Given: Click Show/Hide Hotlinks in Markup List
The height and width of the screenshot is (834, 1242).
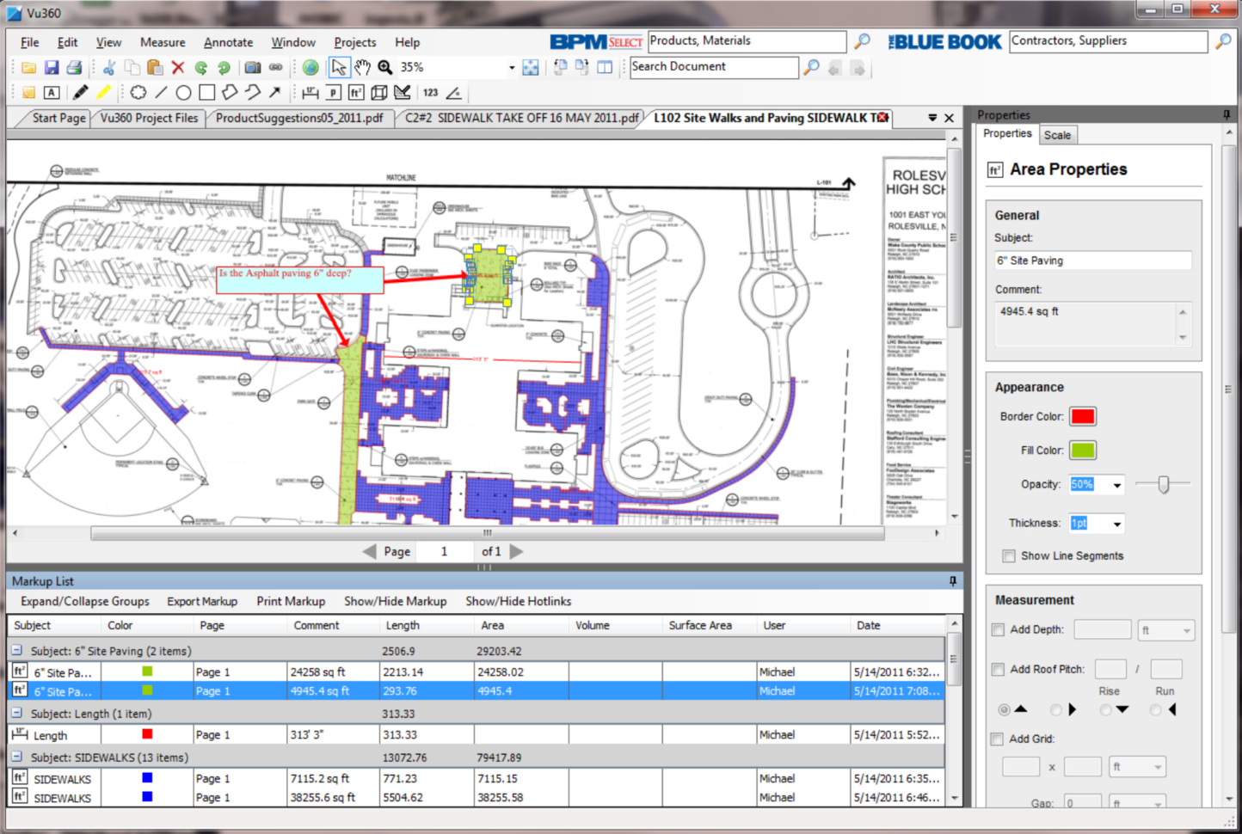Looking at the screenshot, I should pos(518,601).
